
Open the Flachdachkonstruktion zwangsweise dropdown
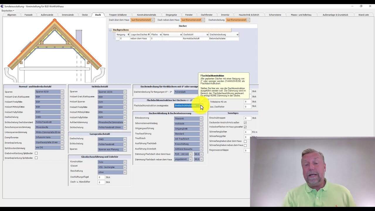189,105
